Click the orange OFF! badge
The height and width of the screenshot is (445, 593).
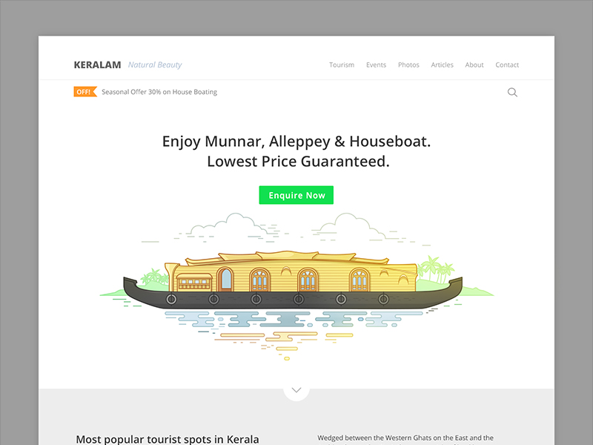coord(85,92)
